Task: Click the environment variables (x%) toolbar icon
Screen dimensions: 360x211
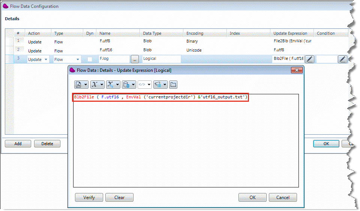Action: (x=110, y=85)
